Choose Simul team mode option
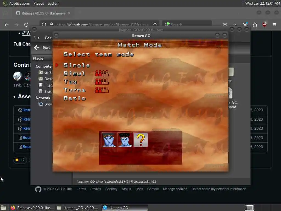Viewport: 281px width, 211px height. tap(74, 73)
